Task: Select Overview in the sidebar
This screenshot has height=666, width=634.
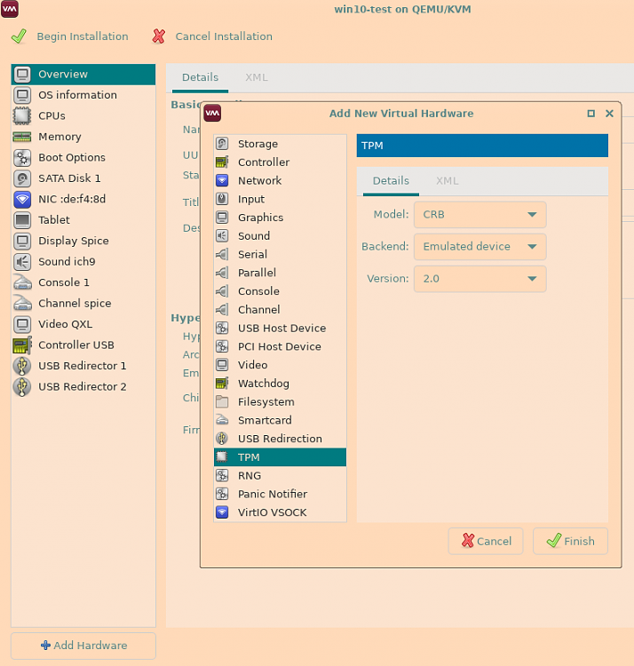Action: point(83,75)
